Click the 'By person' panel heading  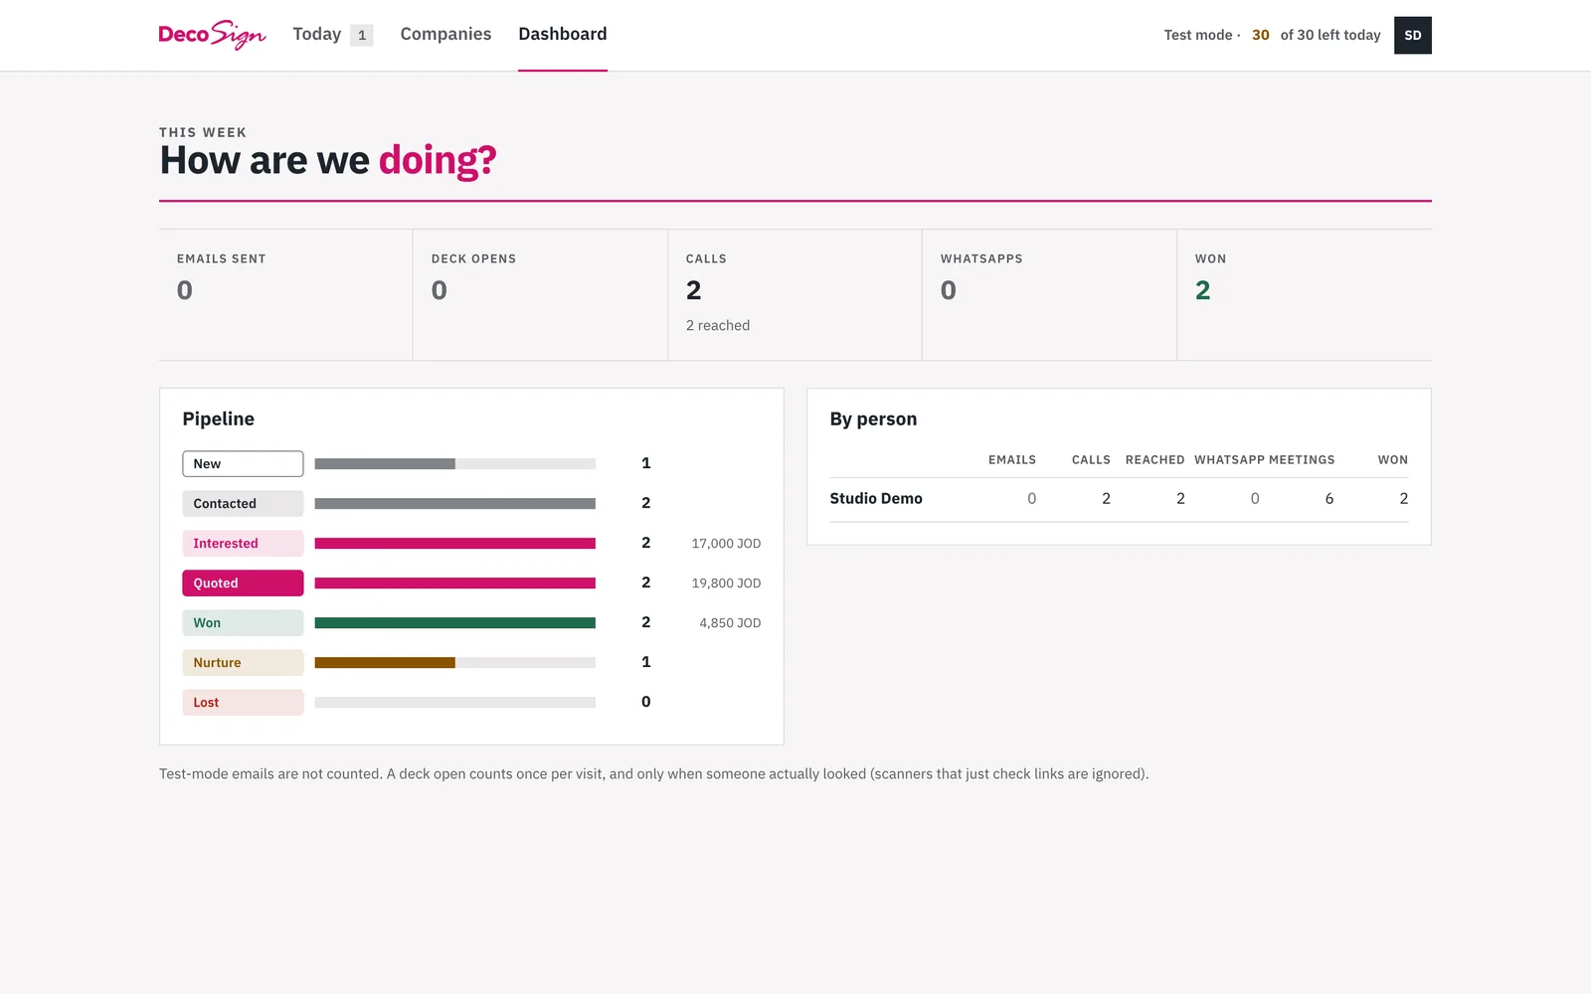click(873, 418)
